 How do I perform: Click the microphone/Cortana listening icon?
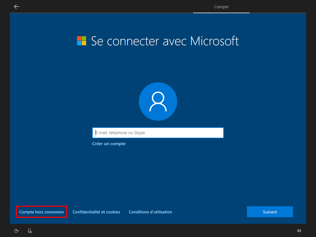[30, 231]
